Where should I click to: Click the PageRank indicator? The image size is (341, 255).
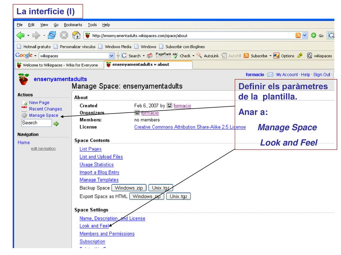click(163, 55)
